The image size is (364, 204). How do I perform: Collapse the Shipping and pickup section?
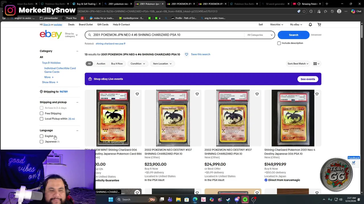(77, 102)
